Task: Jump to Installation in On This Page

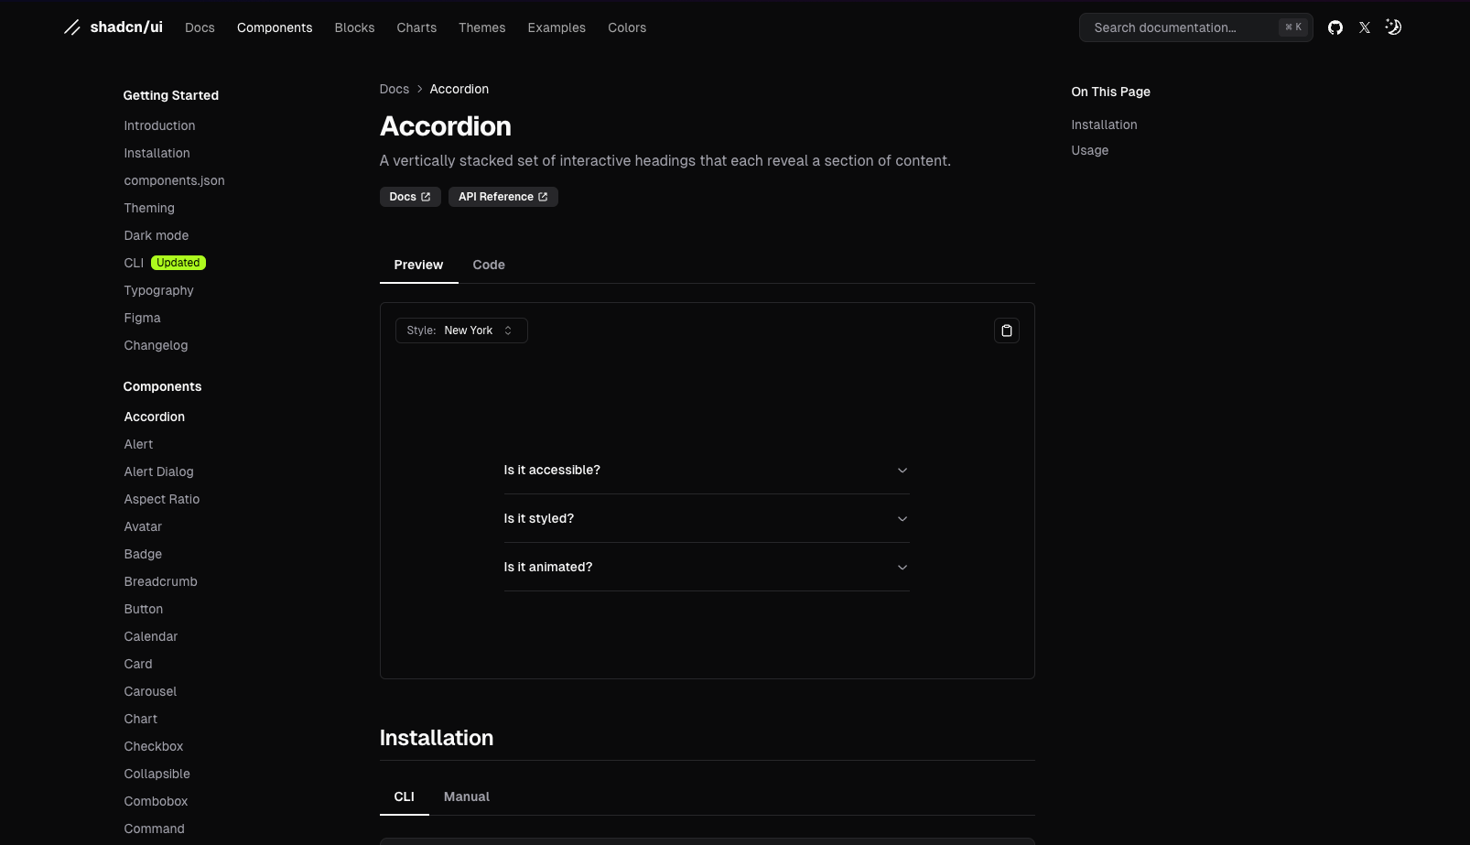Action: click(x=1104, y=125)
